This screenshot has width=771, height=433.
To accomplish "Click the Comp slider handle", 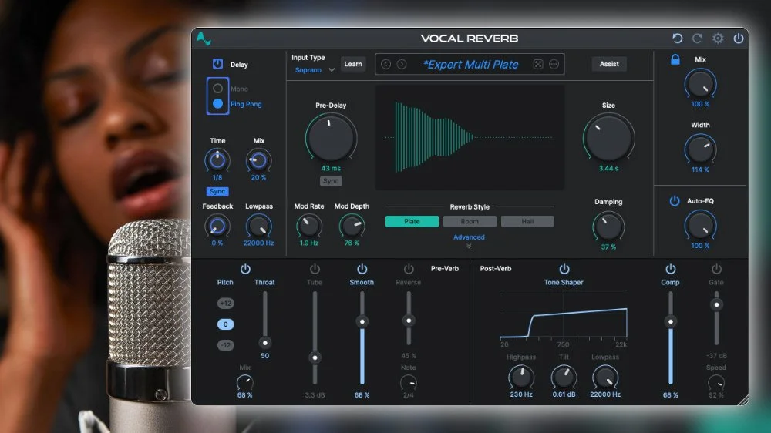I will (x=670, y=322).
